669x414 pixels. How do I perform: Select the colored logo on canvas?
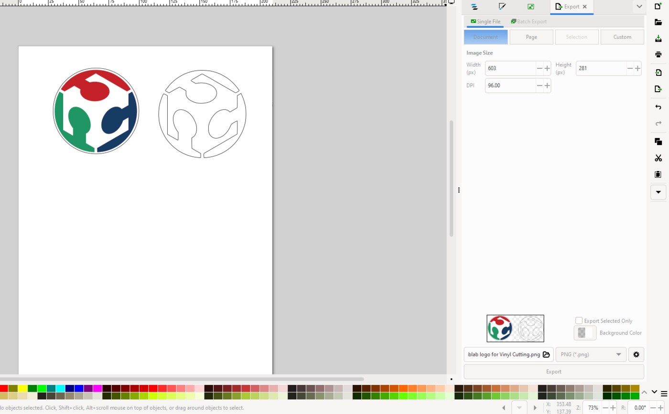tap(96, 111)
